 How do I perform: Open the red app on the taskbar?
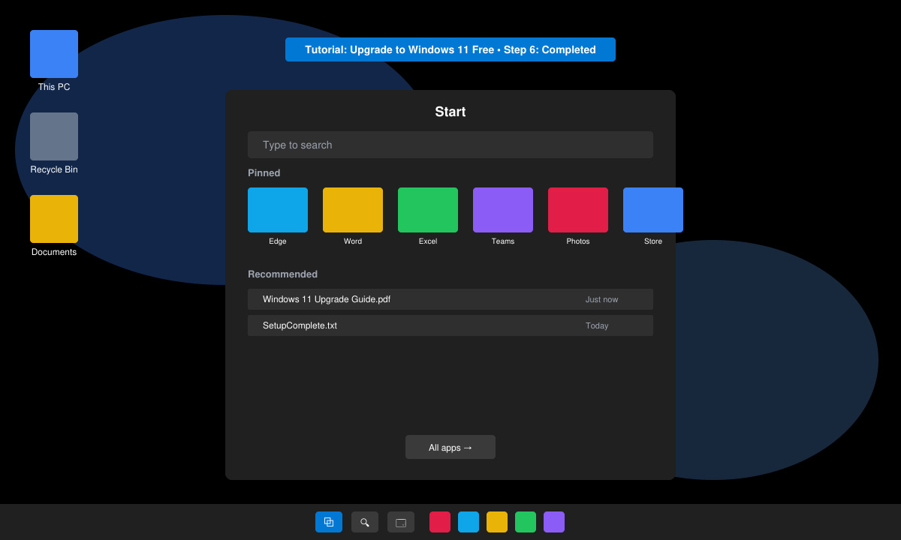(440, 522)
